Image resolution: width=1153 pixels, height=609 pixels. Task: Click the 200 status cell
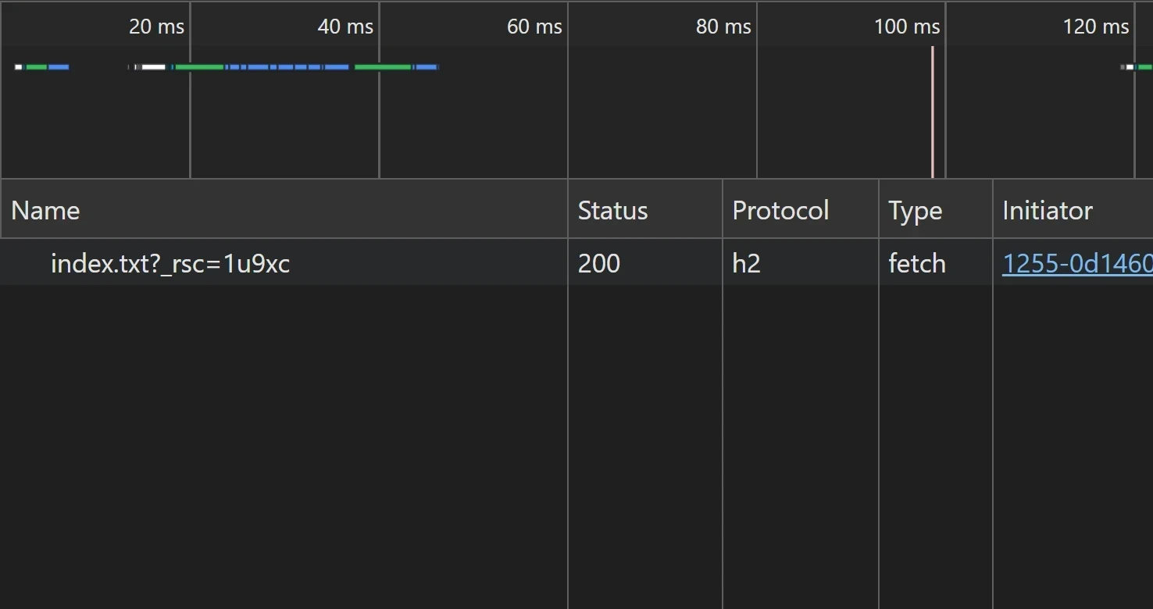[x=599, y=264]
